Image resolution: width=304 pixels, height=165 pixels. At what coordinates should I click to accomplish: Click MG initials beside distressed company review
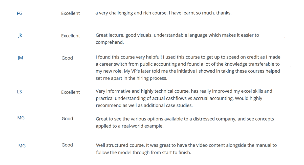[21, 118]
